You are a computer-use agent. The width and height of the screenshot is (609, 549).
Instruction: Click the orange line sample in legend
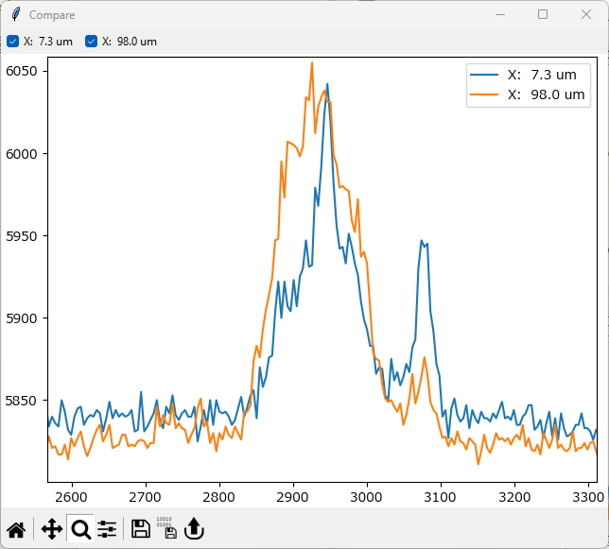(486, 94)
